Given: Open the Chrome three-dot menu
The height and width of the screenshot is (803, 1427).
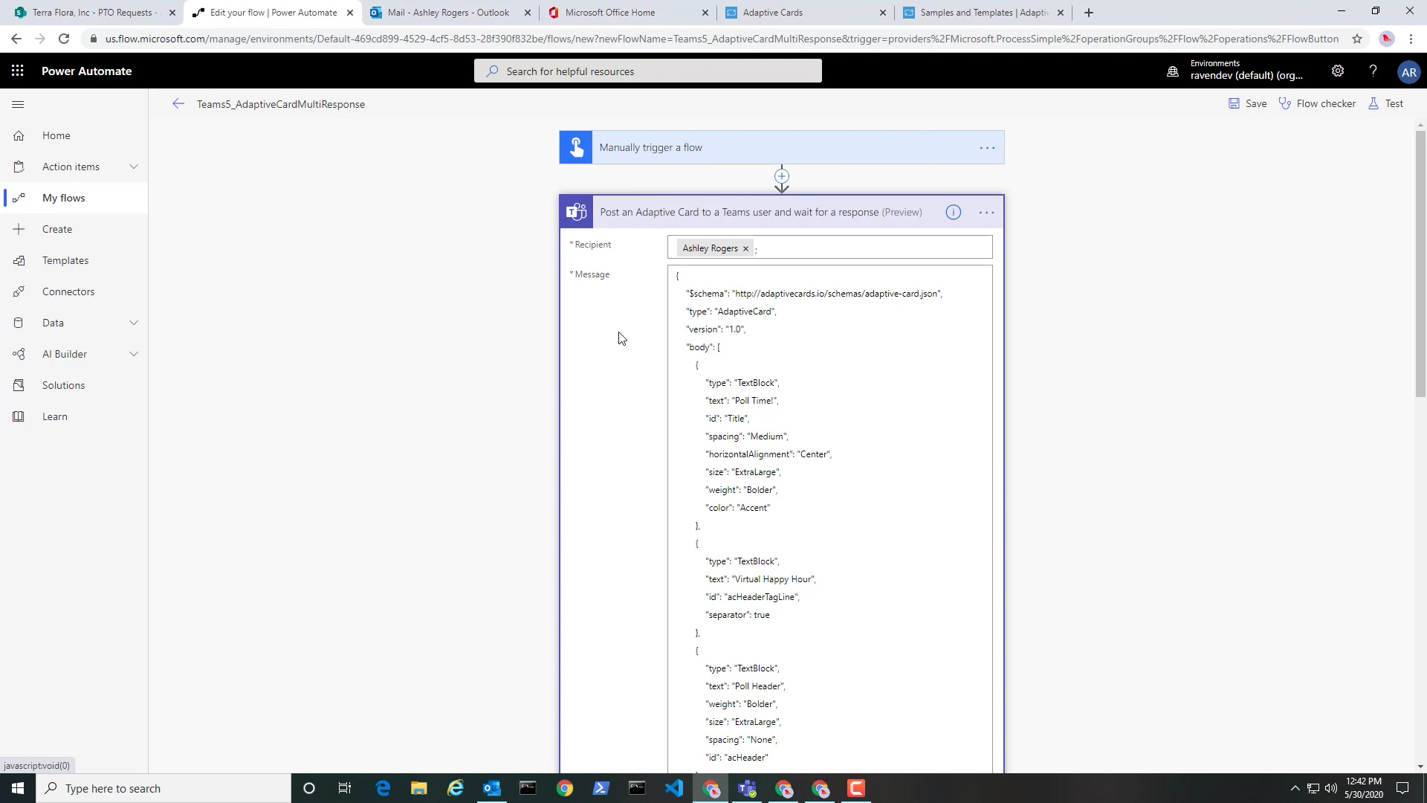Looking at the screenshot, I should coord(1411,39).
